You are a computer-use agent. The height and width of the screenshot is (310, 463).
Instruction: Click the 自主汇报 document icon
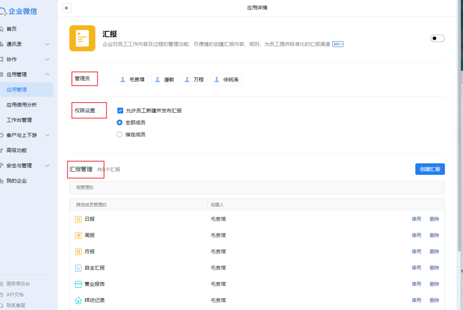point(78,268)
